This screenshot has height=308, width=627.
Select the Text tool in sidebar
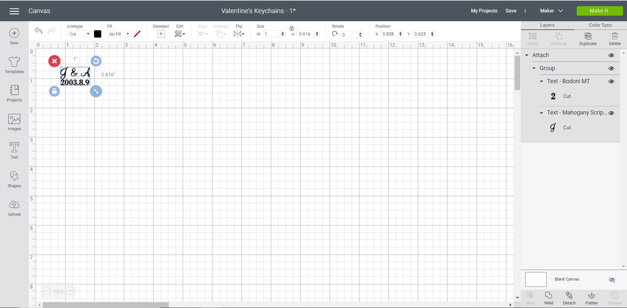pyautogui.click(x=14, y=150)
